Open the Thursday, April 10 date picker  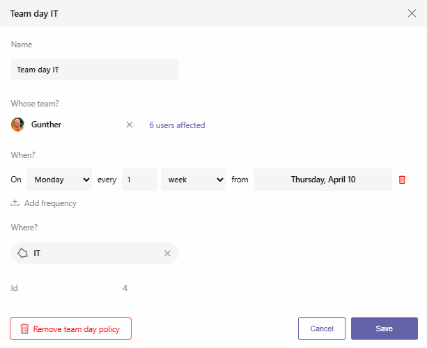coord(323,180)
